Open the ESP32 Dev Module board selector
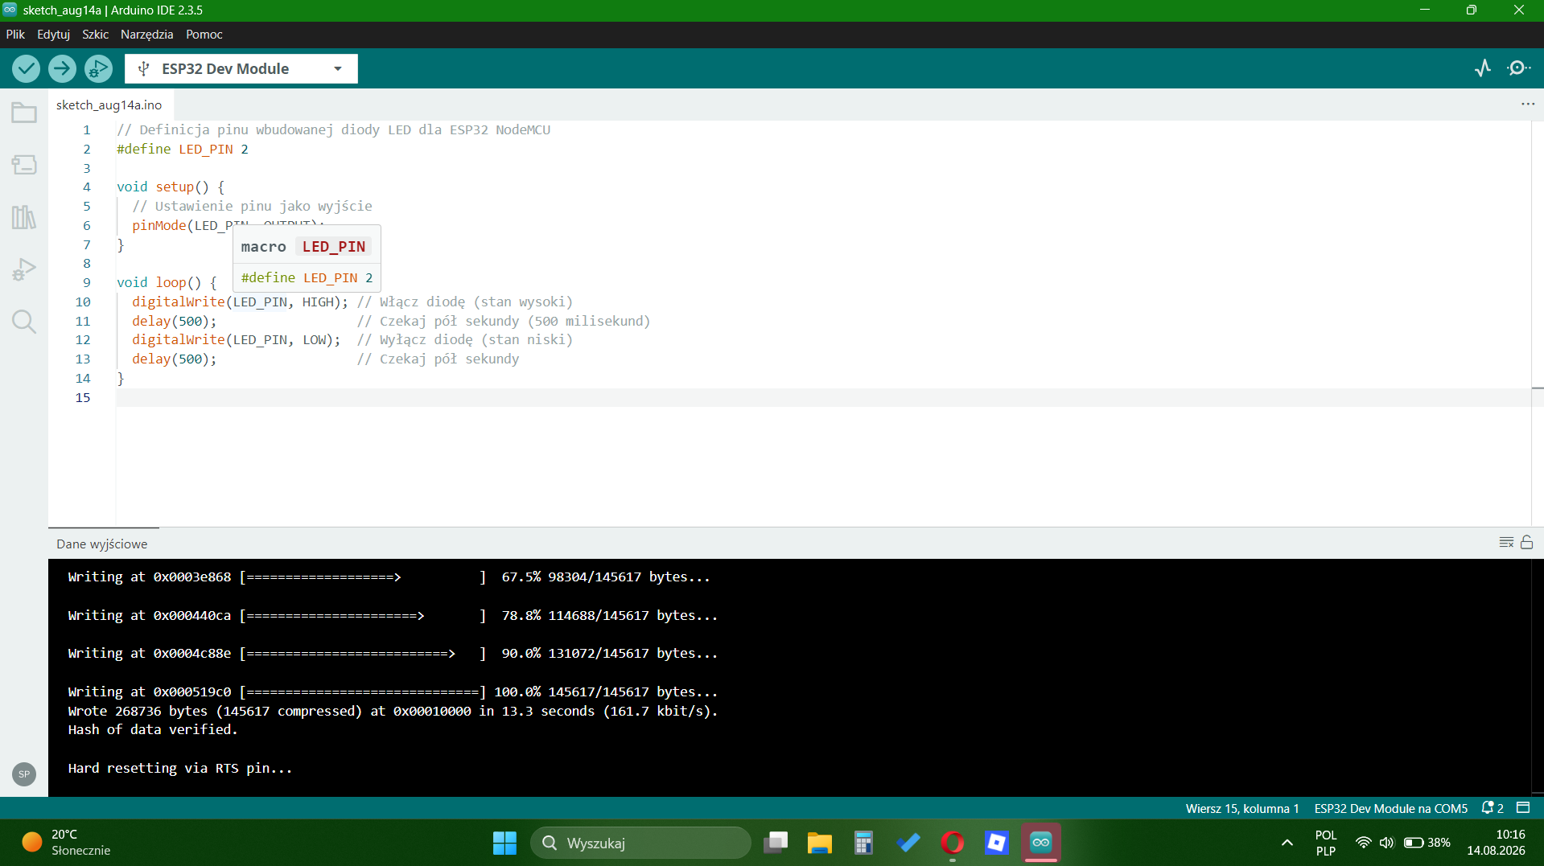The height and width of the screenshot is (866, 1544). [x=241, y=68]
